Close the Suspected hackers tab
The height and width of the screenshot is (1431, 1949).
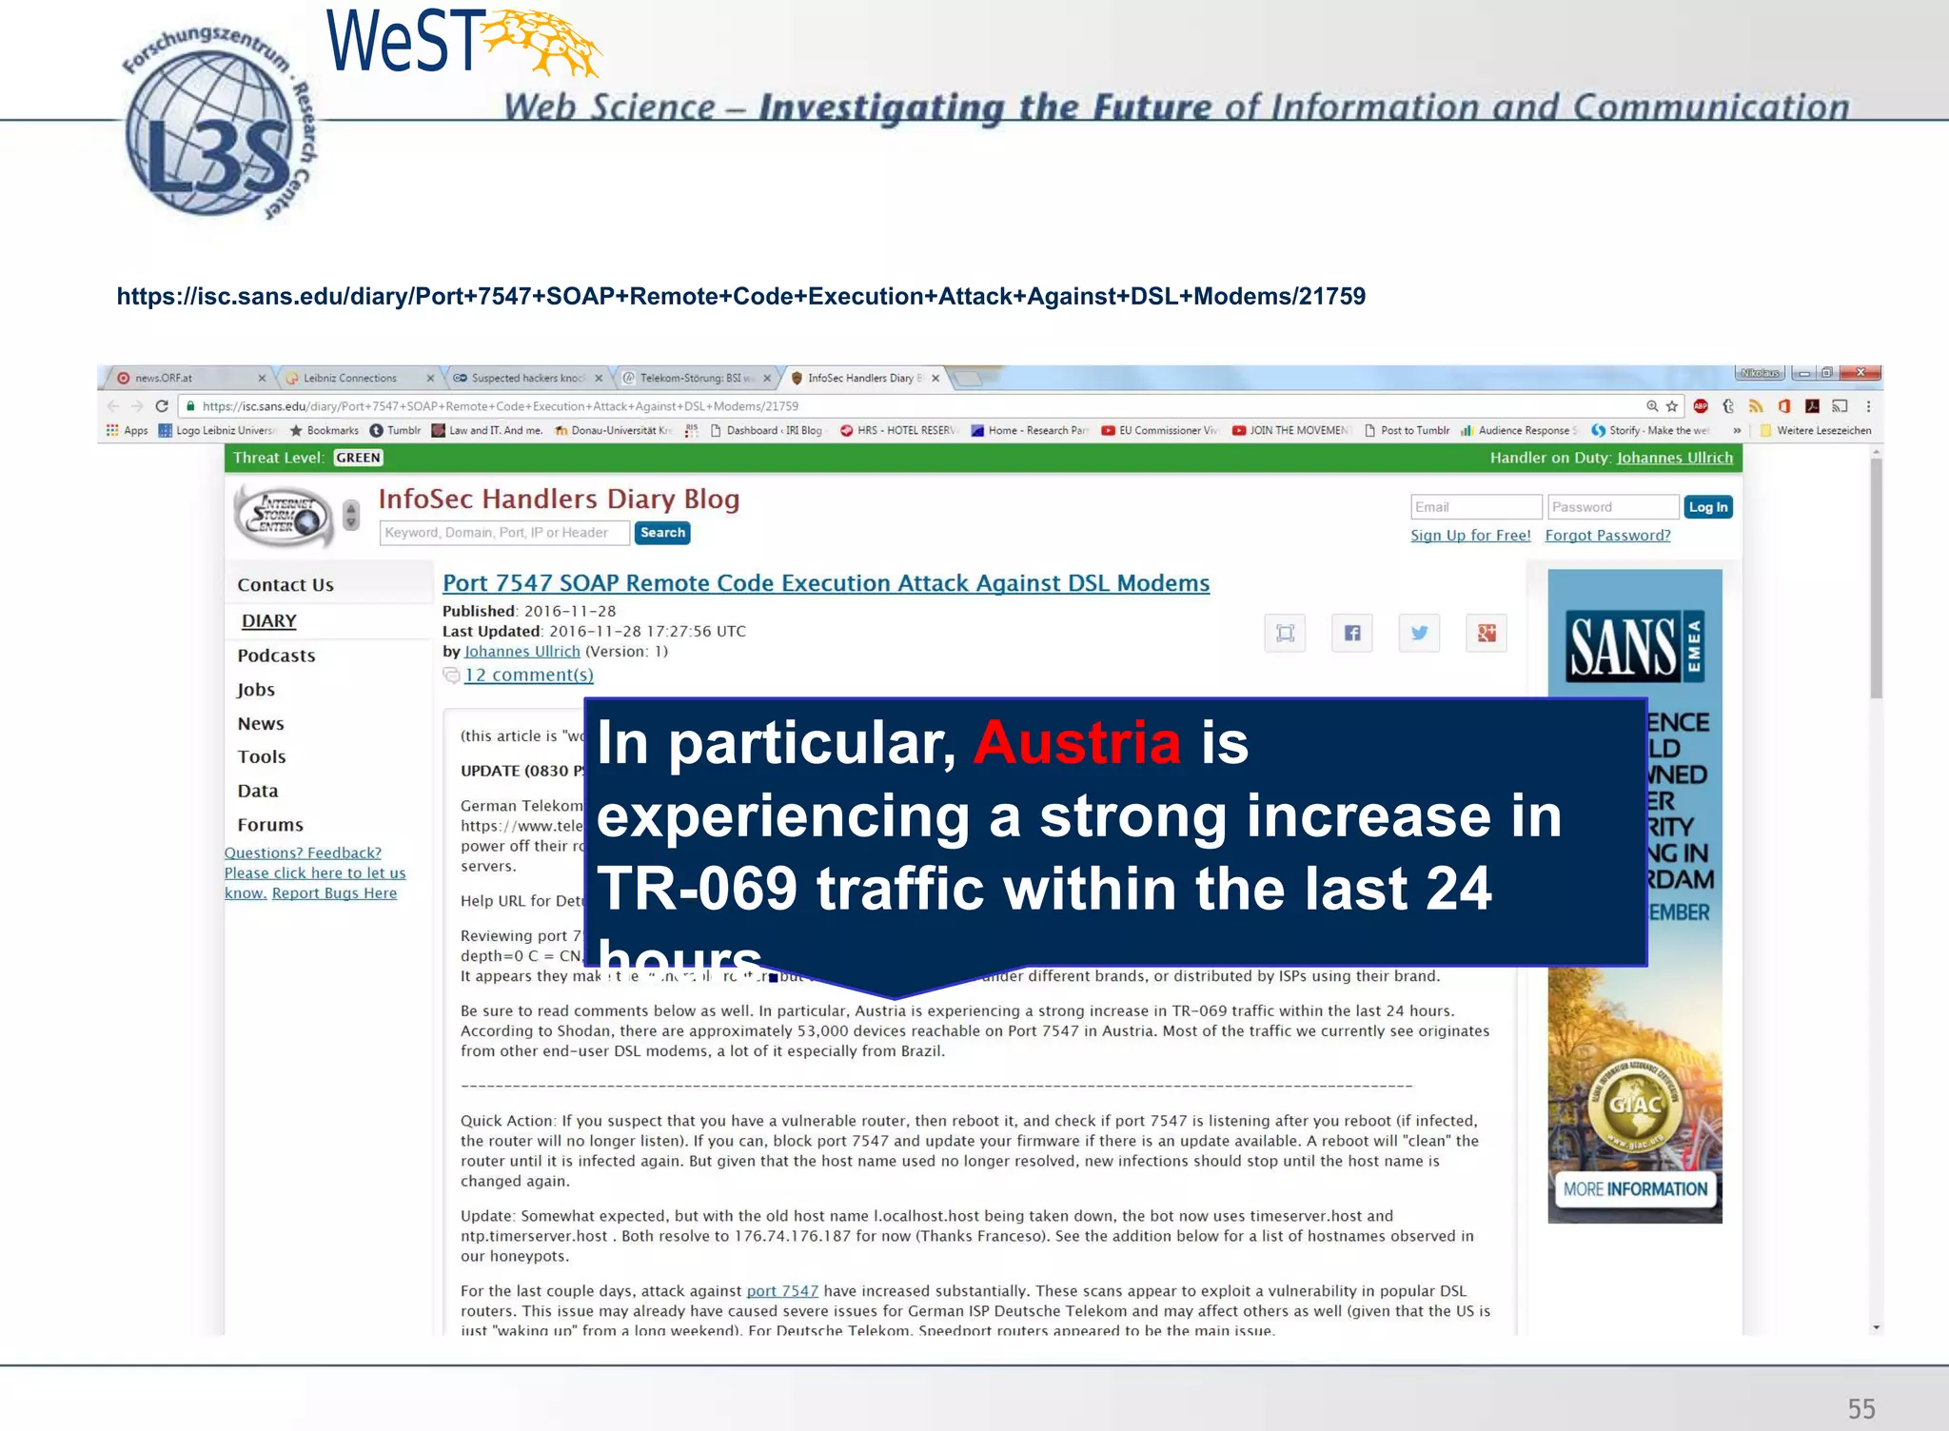coord(599,378)
